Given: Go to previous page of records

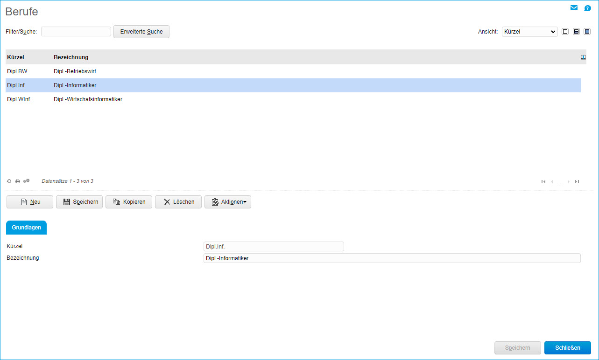Looking at the screenshot, I should pyautogui.click(x=552, y=181).
